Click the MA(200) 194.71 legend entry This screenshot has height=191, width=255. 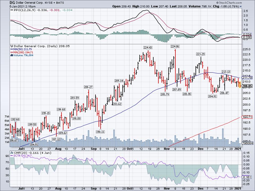click(x=23, y=52)
